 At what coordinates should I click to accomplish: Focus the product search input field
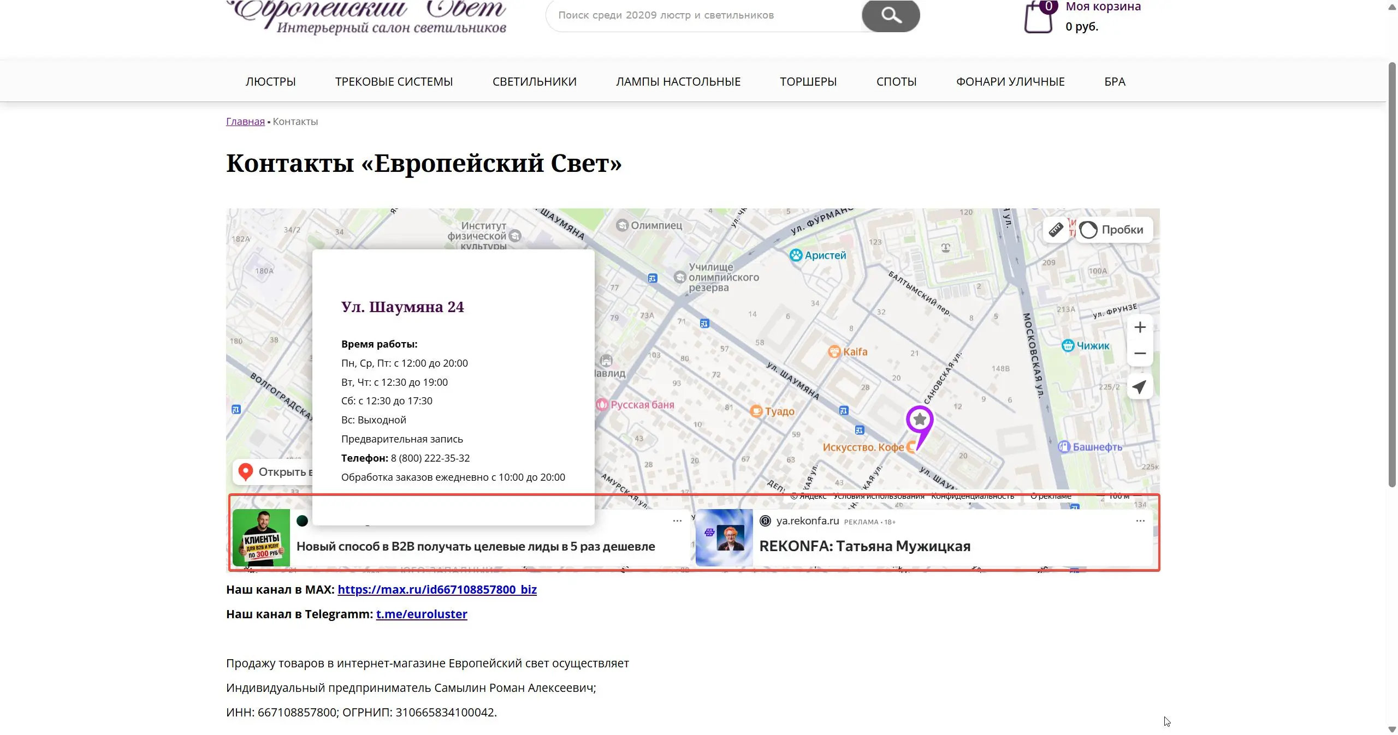coord(704,15)
